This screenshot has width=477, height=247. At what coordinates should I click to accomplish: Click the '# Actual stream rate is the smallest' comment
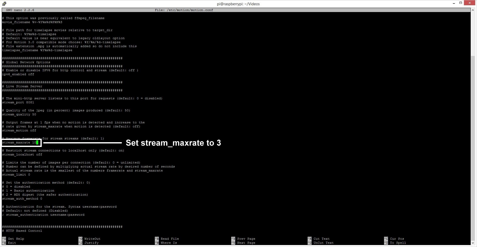tap(82, 171)
